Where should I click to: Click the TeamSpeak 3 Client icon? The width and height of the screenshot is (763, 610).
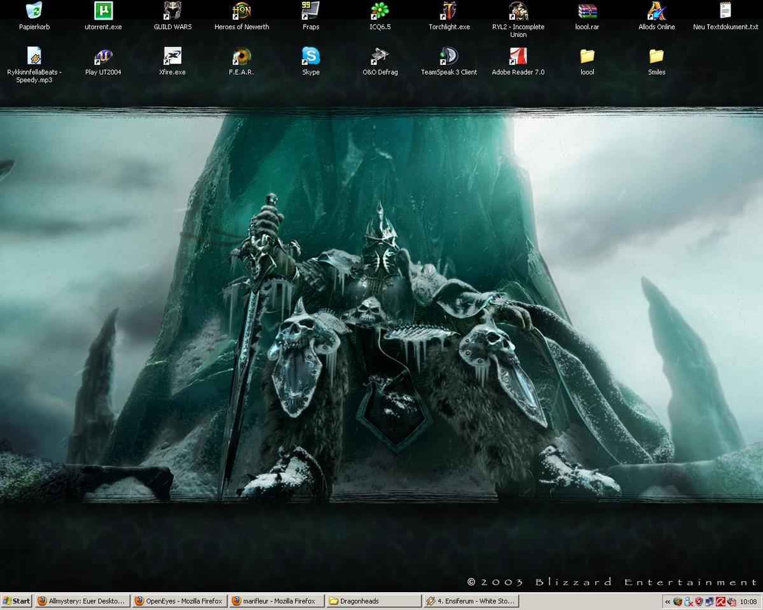pos(449,57)
